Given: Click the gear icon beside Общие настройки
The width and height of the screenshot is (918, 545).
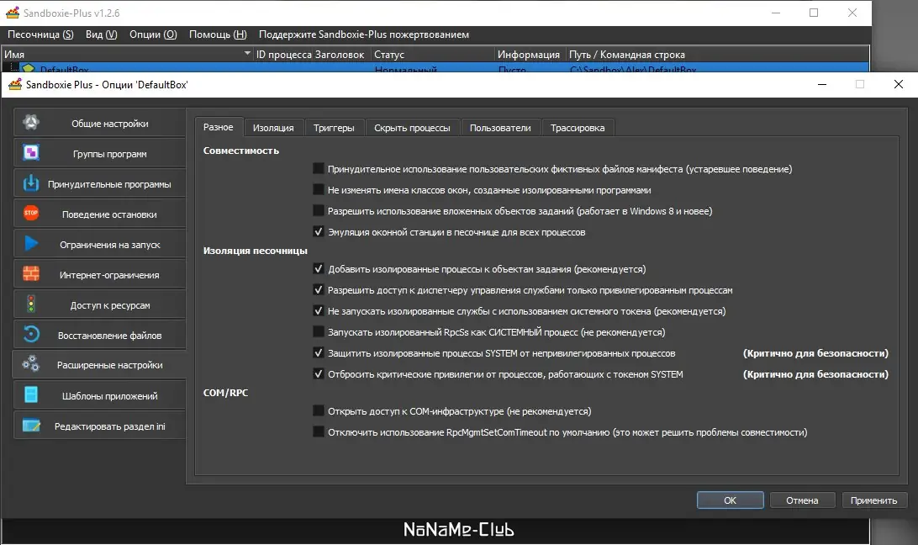Looking at the screenshot, I should 31,123.
